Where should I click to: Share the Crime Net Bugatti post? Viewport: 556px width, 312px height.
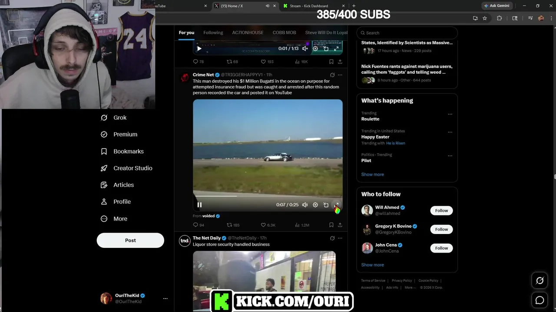coord(340,225)
